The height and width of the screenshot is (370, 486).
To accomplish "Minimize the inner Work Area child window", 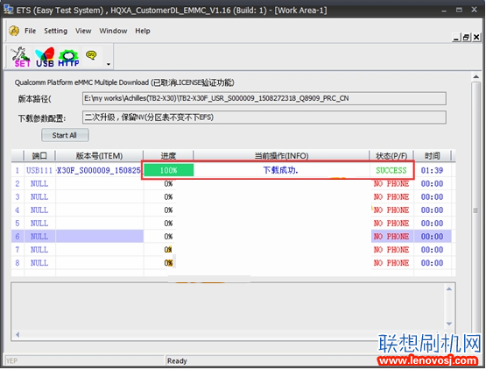I will [x=456, y=38].
